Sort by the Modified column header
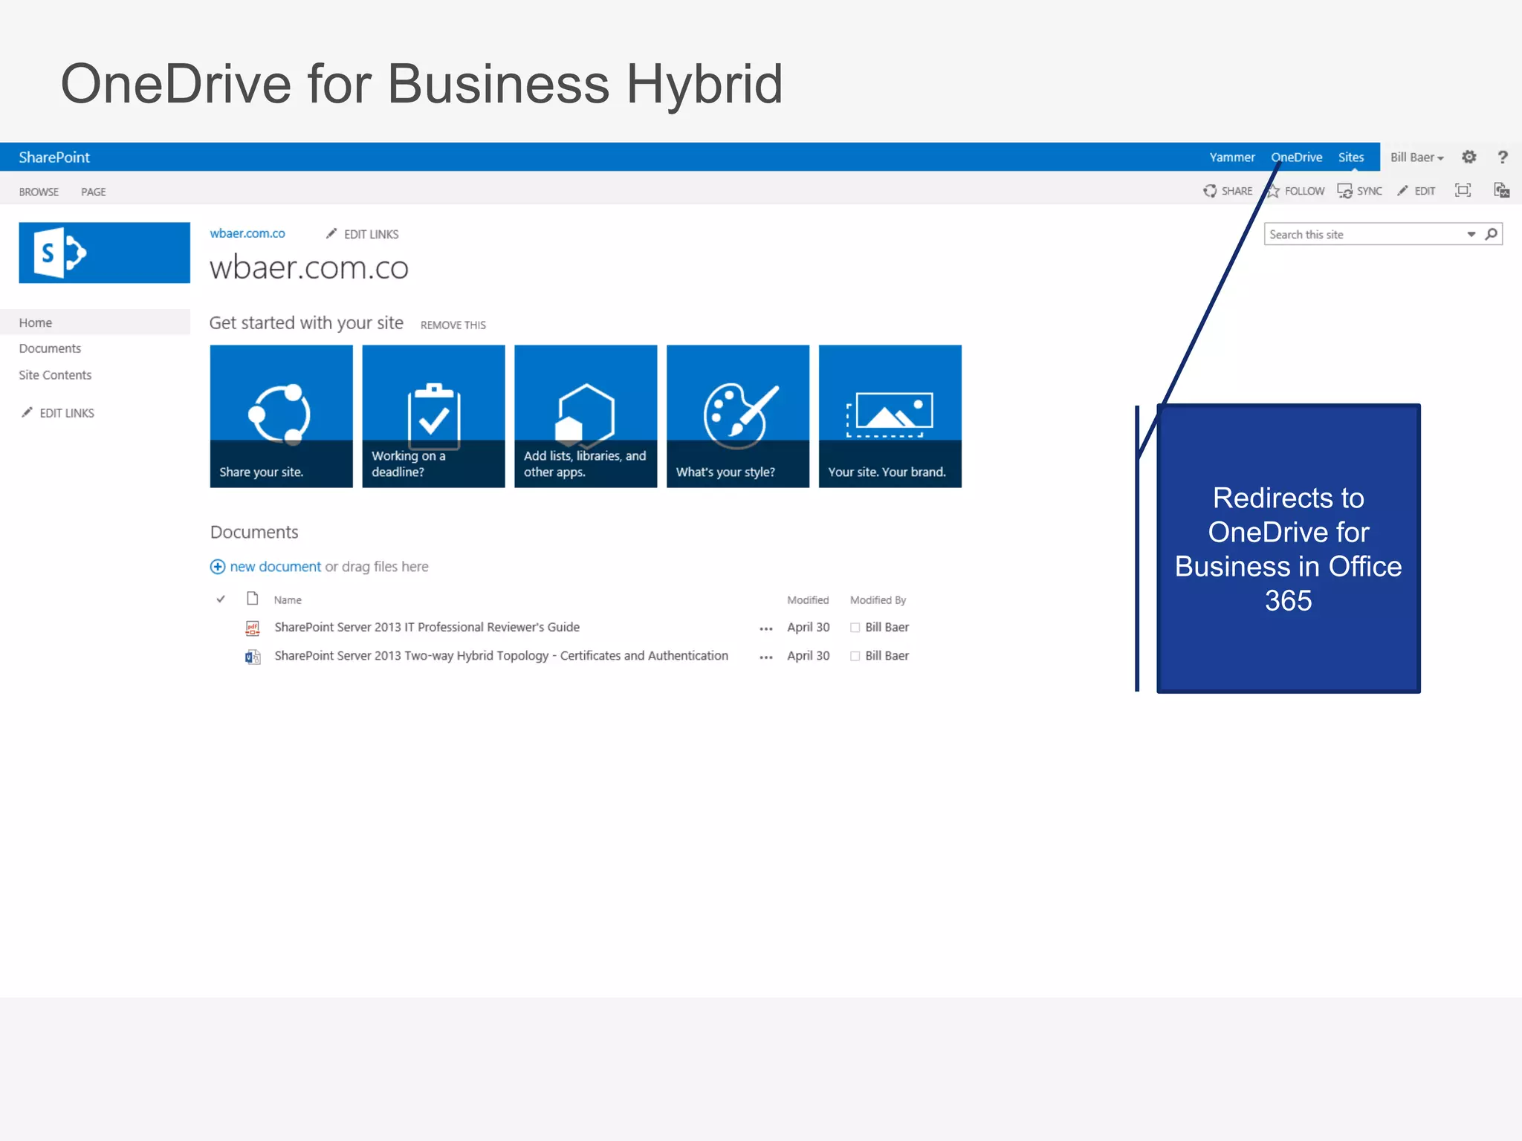 [x=808, y=599]
